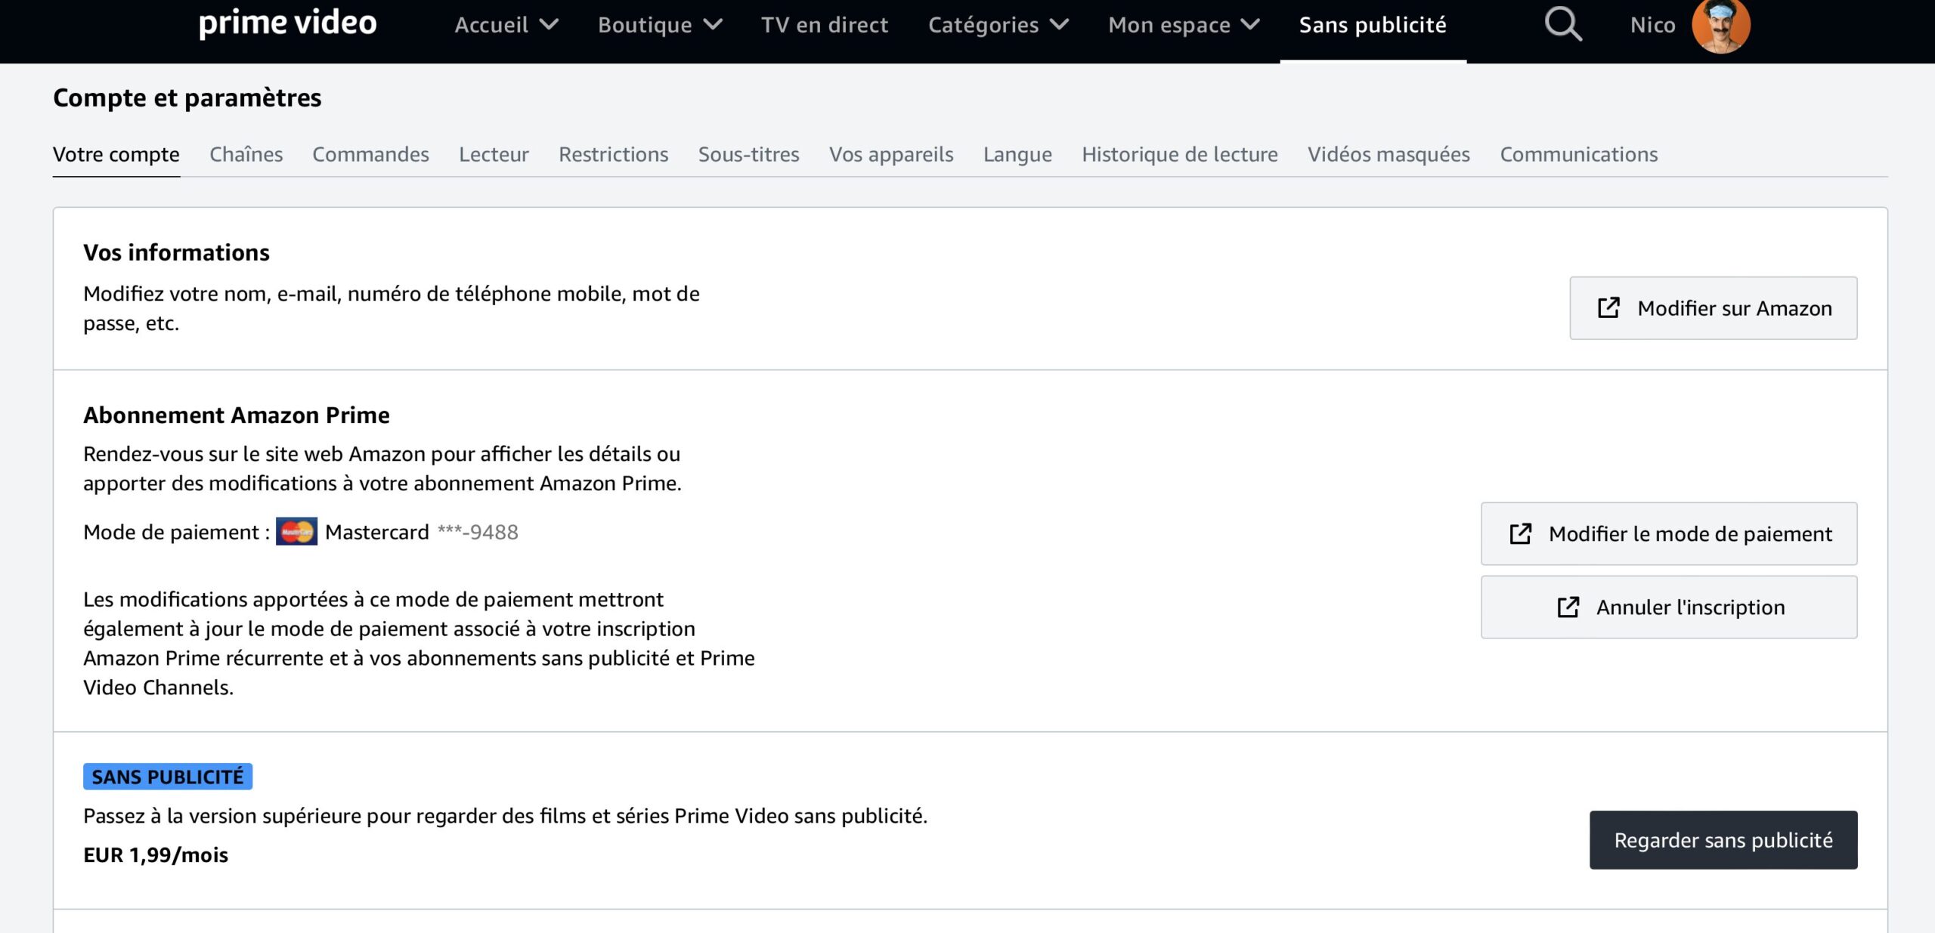Image resolution: width=1935 pixels, height=933 pixels.
Task: Click Regarder sans publicité button
Action: tap(1723, 840)
